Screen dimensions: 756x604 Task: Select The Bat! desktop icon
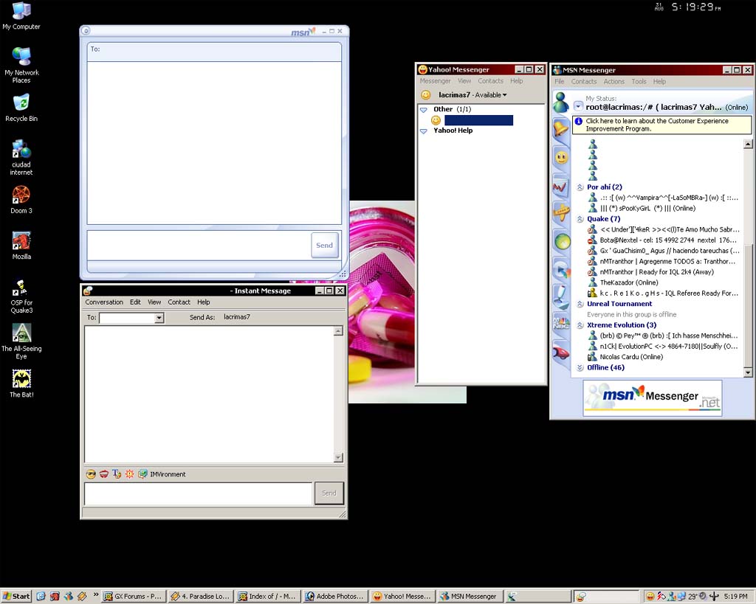[21, 383]
